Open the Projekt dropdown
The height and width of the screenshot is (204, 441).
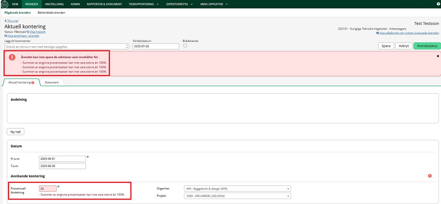coord(237,196)
